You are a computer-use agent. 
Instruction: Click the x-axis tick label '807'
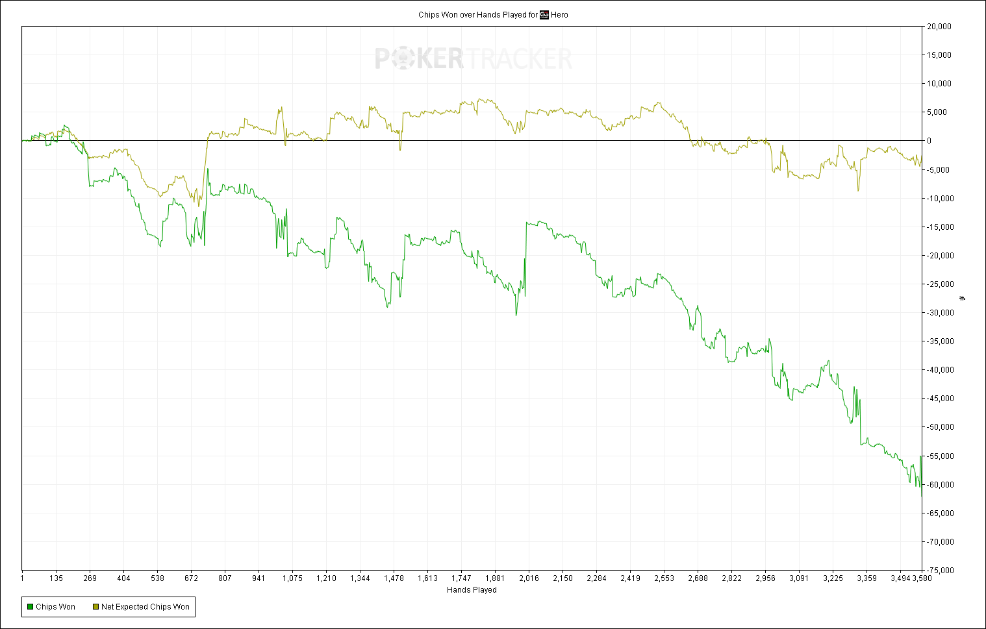click(225, 578)
